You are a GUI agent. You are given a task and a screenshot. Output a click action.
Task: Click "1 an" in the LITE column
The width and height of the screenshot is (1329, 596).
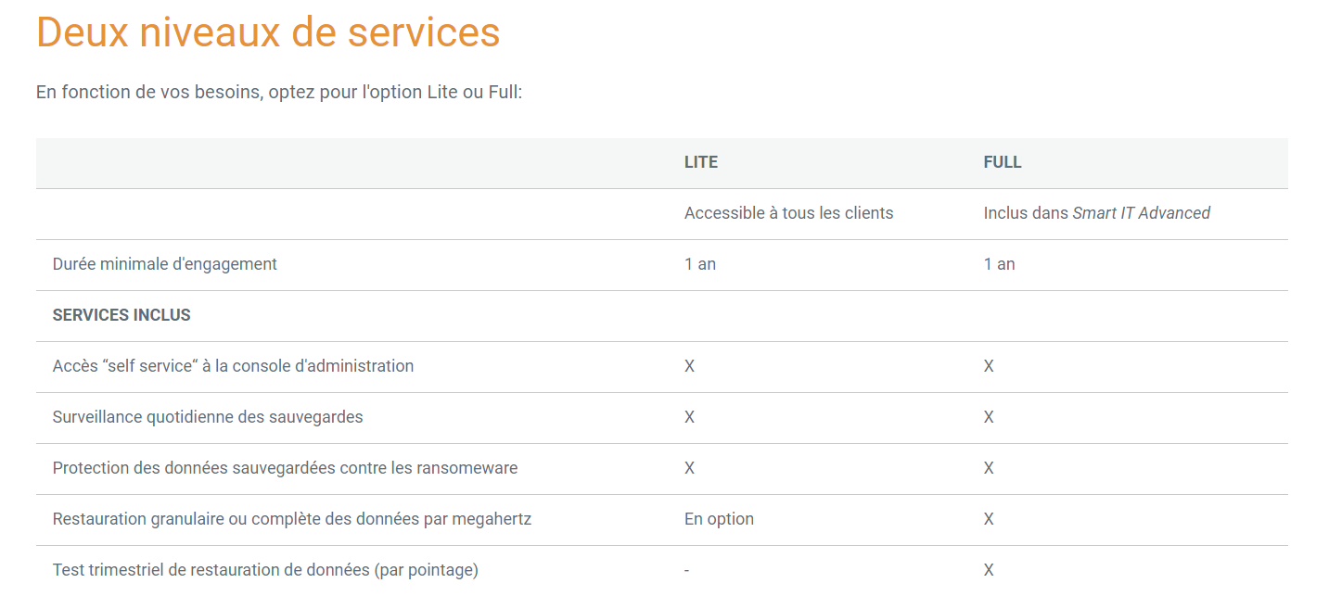coord(700,264)
